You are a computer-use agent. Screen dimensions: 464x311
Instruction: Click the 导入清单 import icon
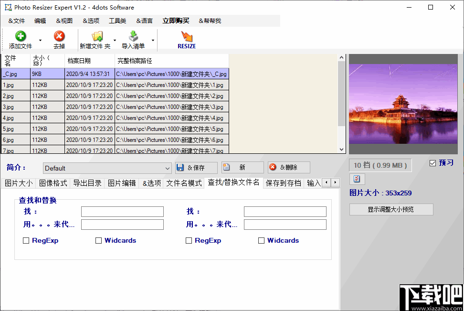click(x=133, y=35)
